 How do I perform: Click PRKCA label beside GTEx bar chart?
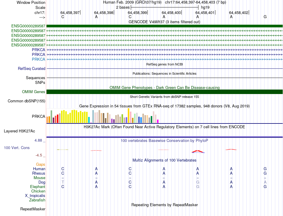38,116
